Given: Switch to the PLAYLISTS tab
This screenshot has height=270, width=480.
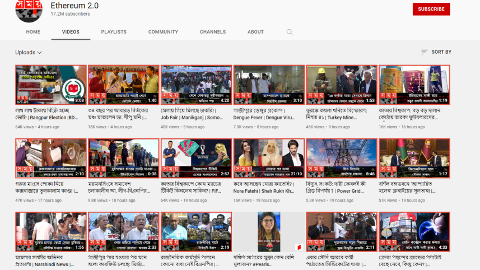Looking at the screenshot, I should click(114, 32).
